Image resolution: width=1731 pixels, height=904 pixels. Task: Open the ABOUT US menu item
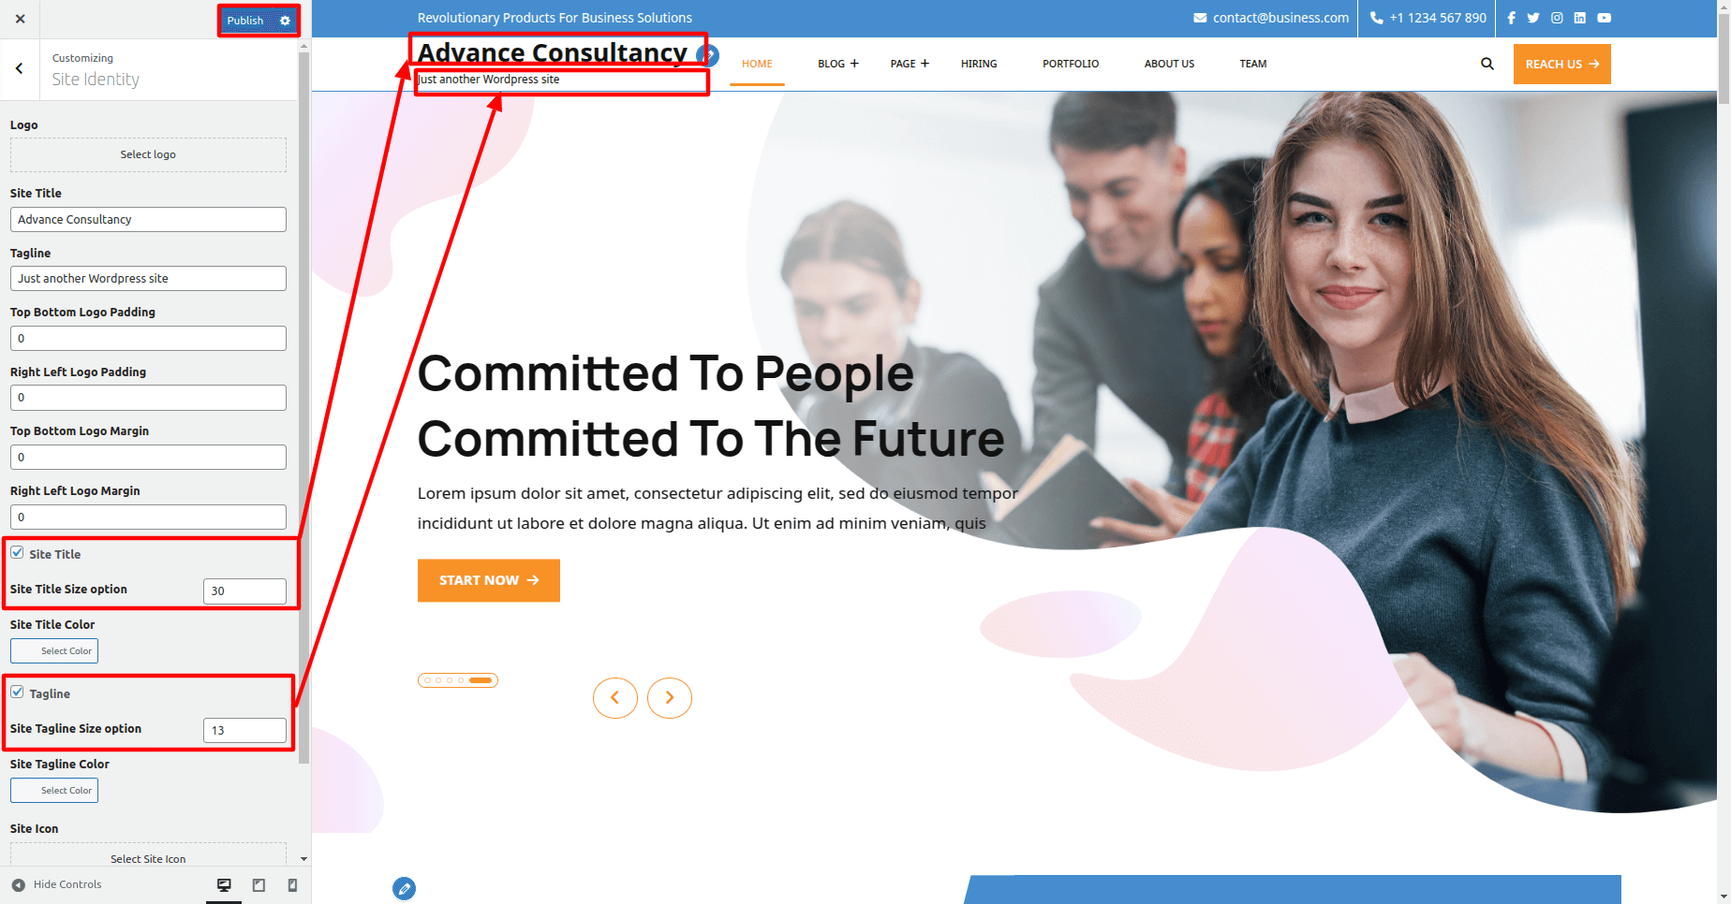click(1169, 64)
